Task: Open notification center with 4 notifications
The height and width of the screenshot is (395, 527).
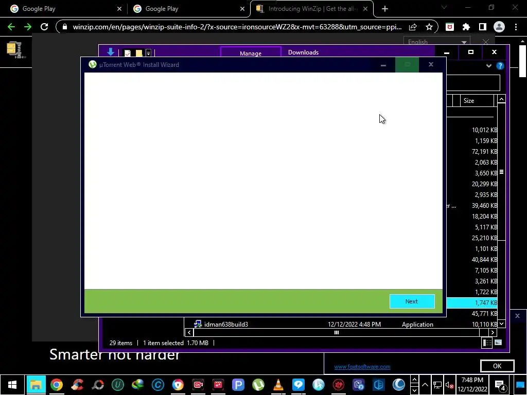Action: (500, 386)
